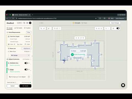Open the chat support bubble
Image resolution: width=132 pixels, height=99 pixels.
click(123, 85)
